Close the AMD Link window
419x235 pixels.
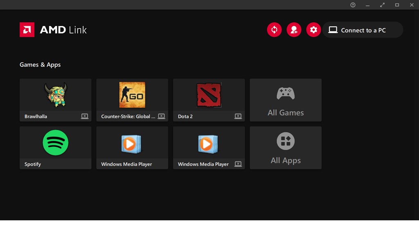(412, 5)
